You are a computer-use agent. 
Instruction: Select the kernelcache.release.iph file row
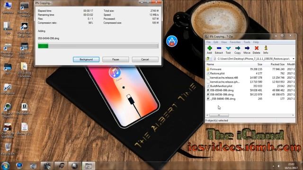point(250,82)
